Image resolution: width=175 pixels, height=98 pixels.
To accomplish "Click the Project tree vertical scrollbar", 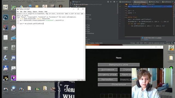I will pyautogui.click(x=118, y=8).
